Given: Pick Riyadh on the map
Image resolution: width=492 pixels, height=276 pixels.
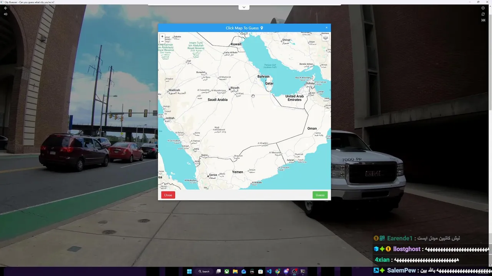Looking at the screenshot, I should [234, 88].
